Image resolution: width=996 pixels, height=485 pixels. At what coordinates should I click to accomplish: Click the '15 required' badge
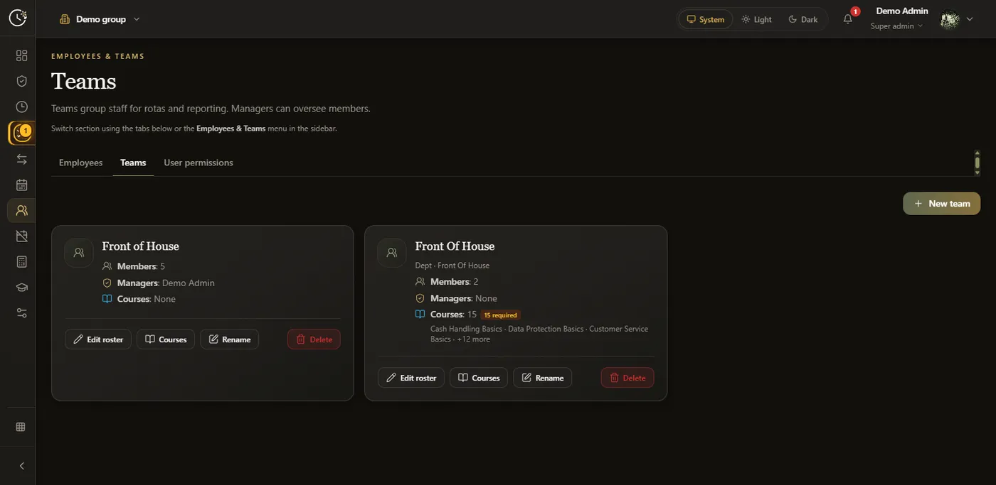tap(501, 315)
